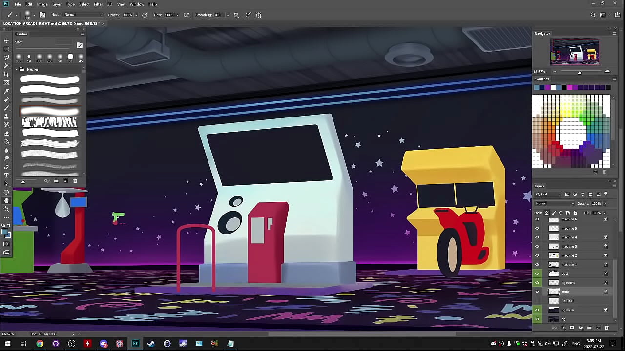This screenshot has height=351, width=625.
Task: Show the SKETCH layer
Action: (537, 301)
